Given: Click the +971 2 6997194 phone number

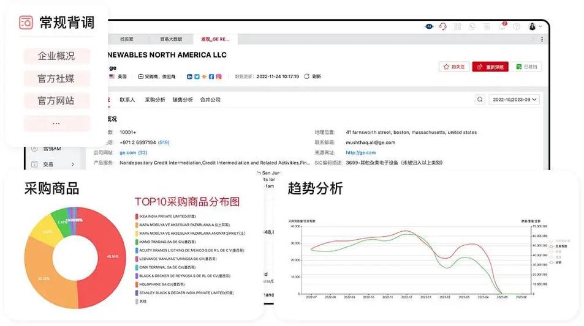Looking at the screenshot, I should [138, 143].
